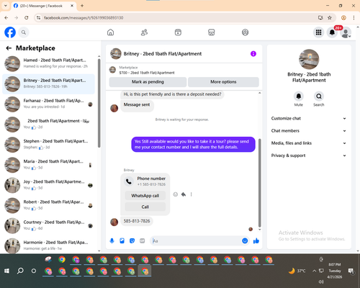Open Farhanaz conversation
Screen dimensions: 360x288
[48, 104]
